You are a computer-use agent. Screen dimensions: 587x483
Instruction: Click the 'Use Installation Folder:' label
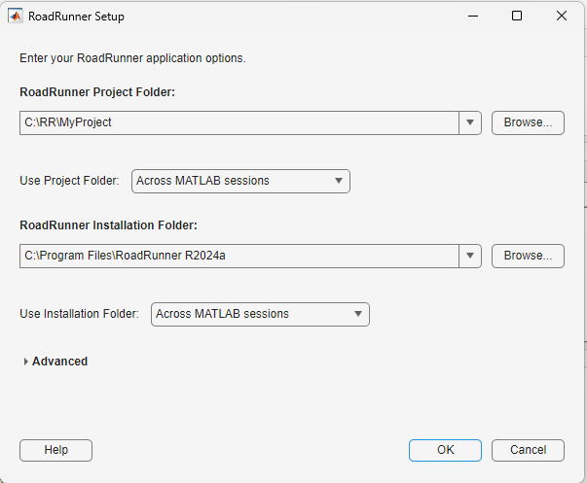[79, 314]
